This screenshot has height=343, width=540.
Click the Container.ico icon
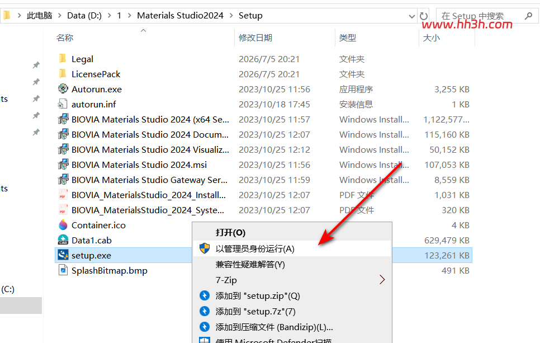pyautogui.click(x=63, y=225)
